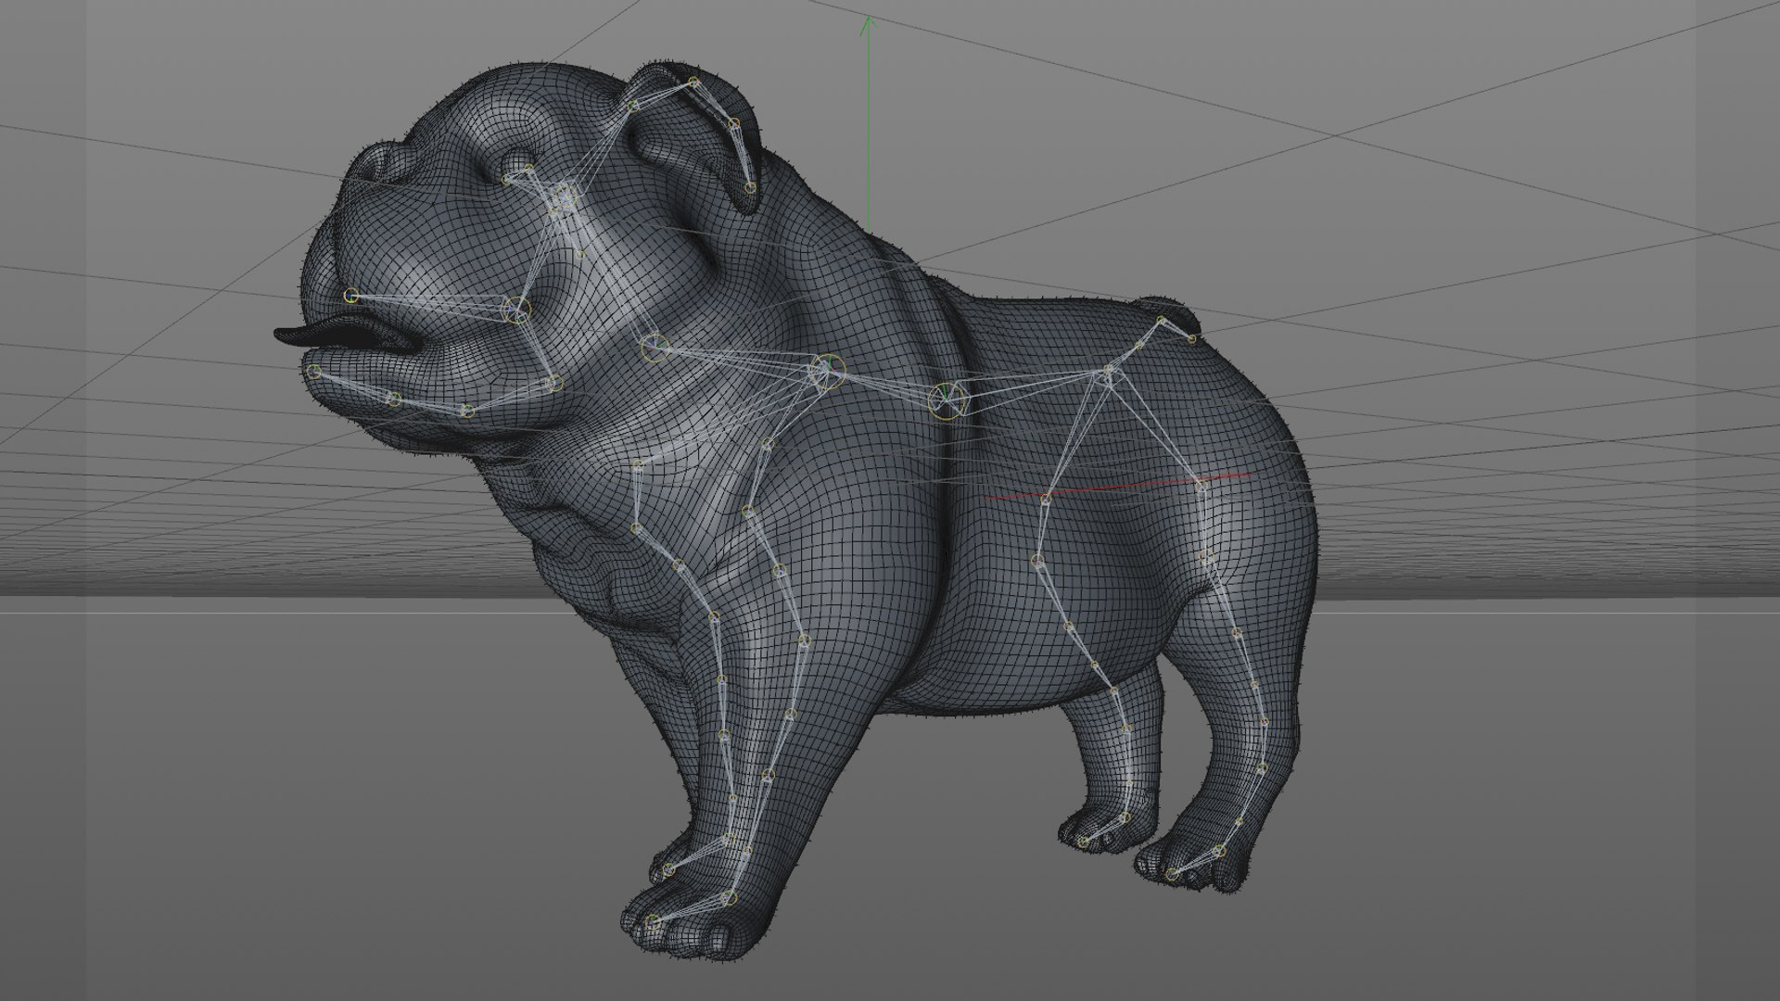Viewport: 1780px width, 1001px height.
Task: Select the tail base joint on the rump
Action: [x=1161, y=321]
